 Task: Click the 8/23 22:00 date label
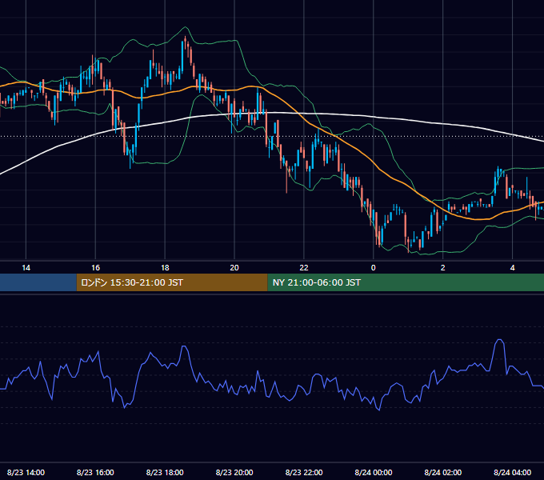point(304,472)
